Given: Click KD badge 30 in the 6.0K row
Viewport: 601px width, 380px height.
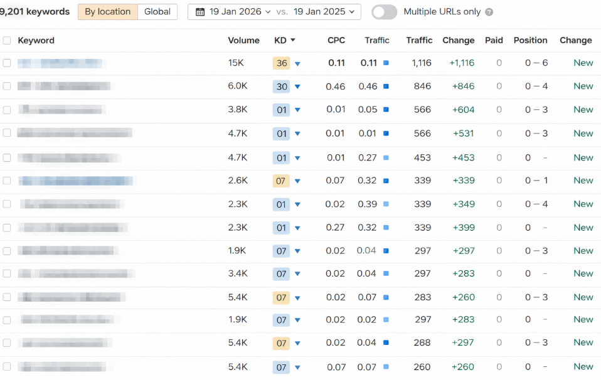Looking at the screenshot, I should pos(281,87).
